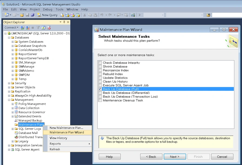Click the Cut scissors icon
Viewport: 242px width, 165px height.
[84, 15]
